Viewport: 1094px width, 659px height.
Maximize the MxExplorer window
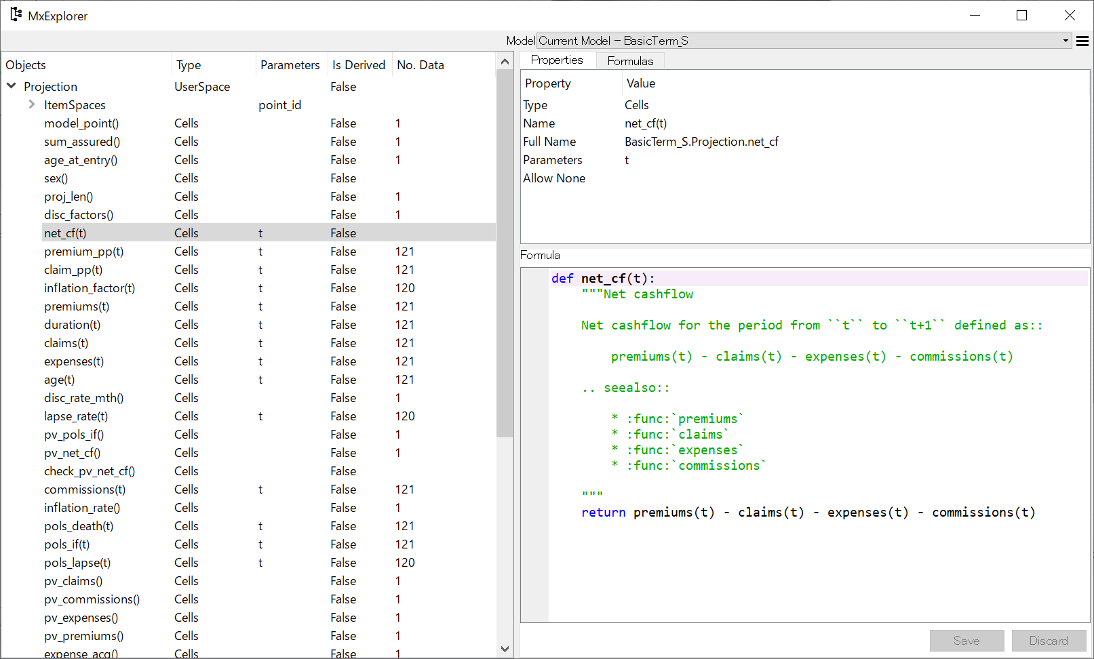(x=1022, y=15)
